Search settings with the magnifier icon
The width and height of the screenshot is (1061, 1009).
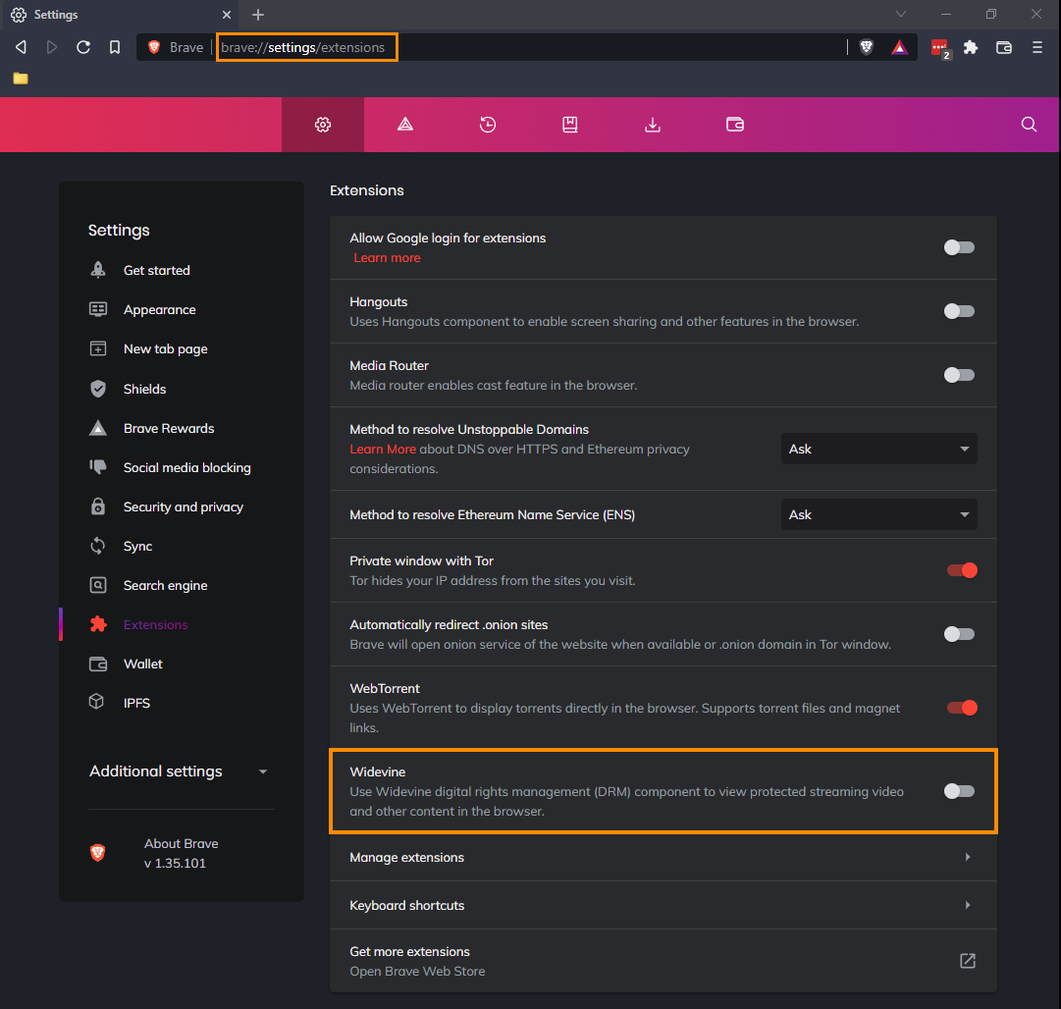[1029, 125]
